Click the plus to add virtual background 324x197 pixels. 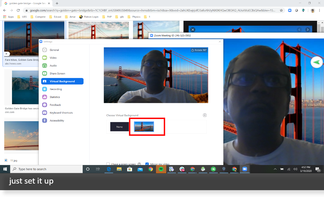click(x=205, y=115)
